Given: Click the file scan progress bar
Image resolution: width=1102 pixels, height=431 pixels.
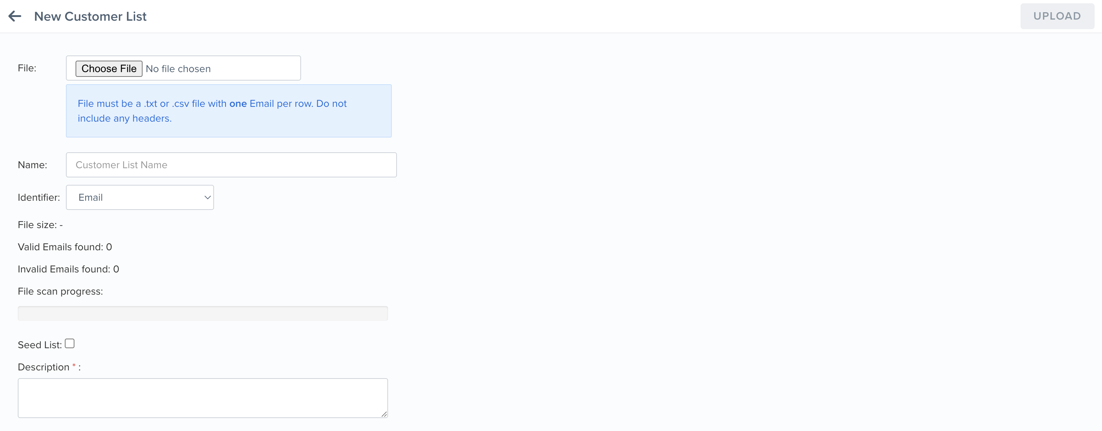Looking at the screenshot, I should (x=203, y=313).
